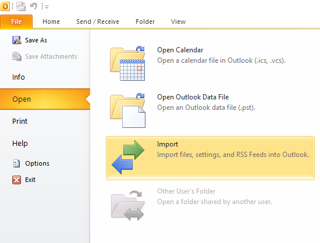Viewport: 320px width, 243px height.
Task: Click the Open Outlook Data File folder icon
Action: pos(128,110)
